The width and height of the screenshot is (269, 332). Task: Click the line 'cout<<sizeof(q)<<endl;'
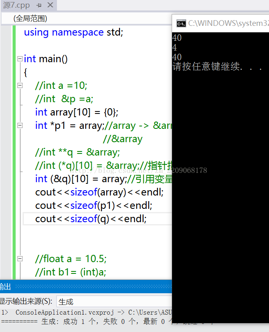point(91,219)
